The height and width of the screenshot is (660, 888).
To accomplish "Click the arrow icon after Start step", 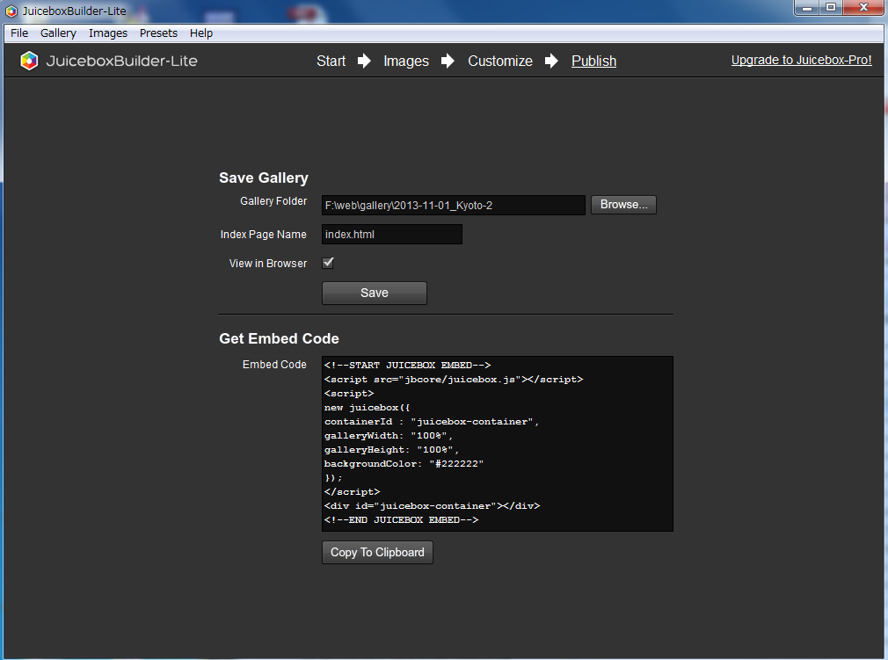I will [x=364, y=61].
